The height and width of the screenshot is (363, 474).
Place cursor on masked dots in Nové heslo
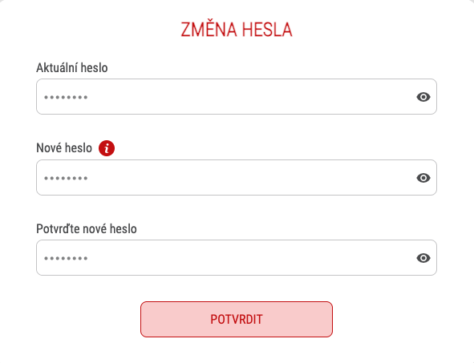(66, 178)
